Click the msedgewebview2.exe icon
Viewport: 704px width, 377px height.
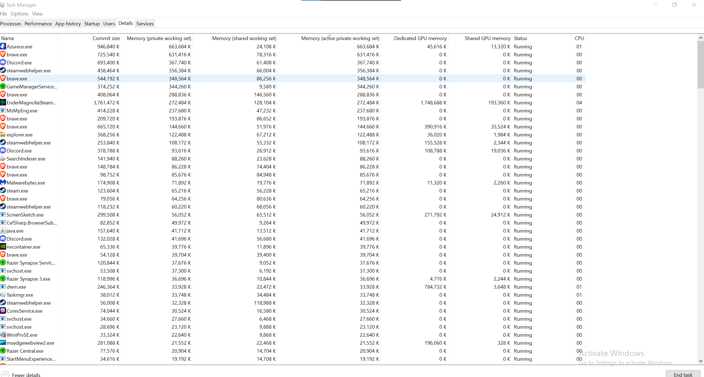(x=3, y=343)
